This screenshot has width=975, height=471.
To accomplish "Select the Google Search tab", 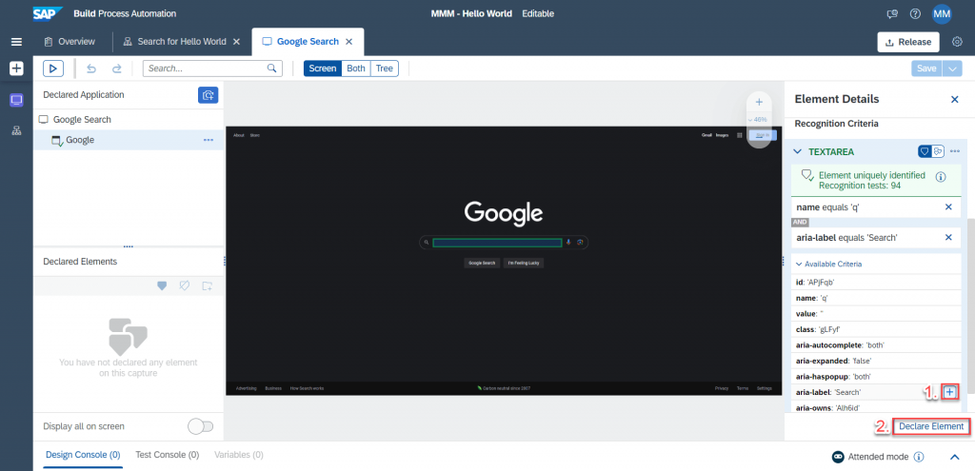I will pos(300,42).
